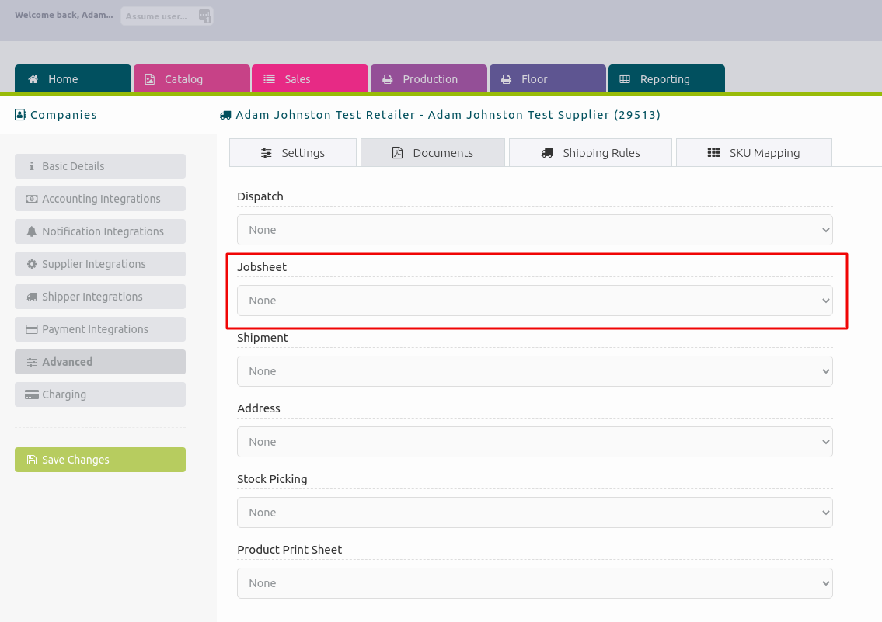Screen dimensions: 882x622
Task: Click the Charging credit card icon
Action: coord(32,395)
